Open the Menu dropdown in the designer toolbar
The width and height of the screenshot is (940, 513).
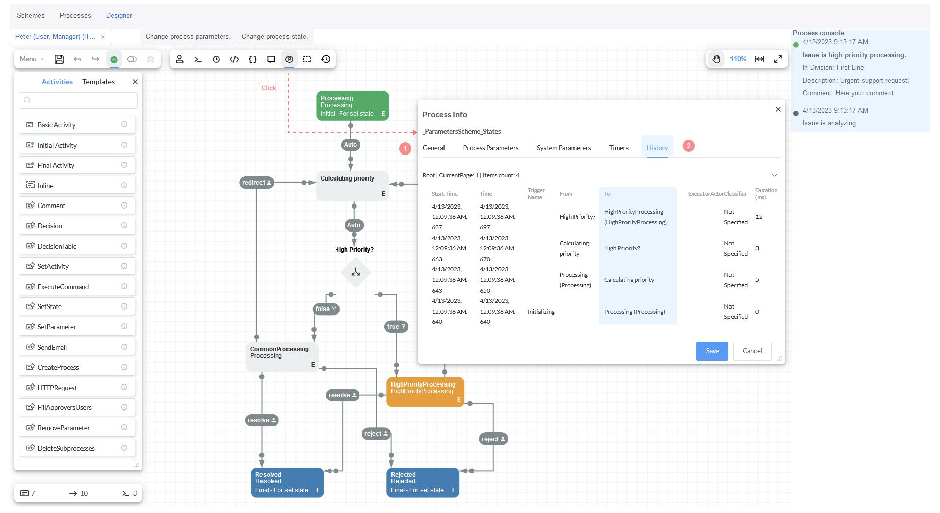coord(32,59)
